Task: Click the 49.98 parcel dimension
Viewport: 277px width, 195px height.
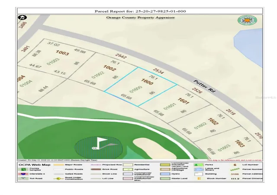Action: pyautogui.click(x=80, y=51)
